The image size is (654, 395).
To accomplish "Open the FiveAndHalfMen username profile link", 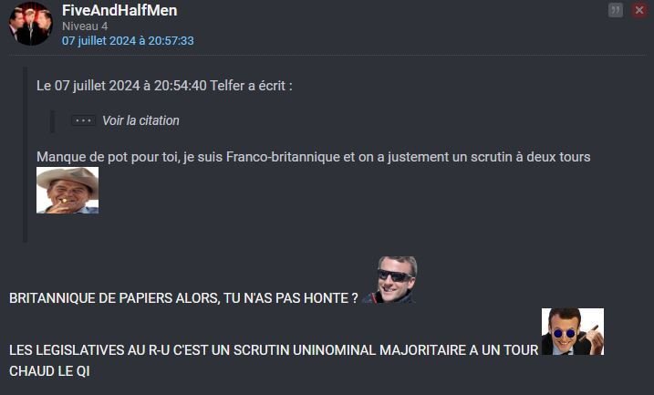I will pos(119,10).
